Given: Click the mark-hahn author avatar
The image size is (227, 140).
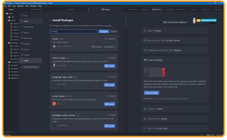Looking at the screenshot, I should (54, 65).
